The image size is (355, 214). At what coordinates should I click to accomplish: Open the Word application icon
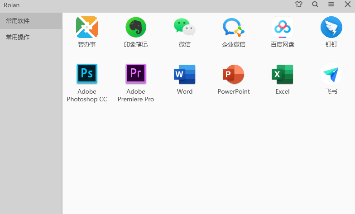(185, 74)
